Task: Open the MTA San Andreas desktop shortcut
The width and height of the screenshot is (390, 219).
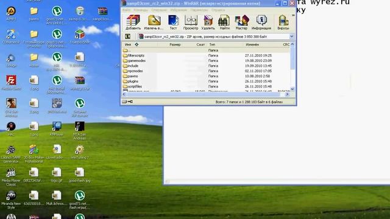Action: [x=80, y=131]
